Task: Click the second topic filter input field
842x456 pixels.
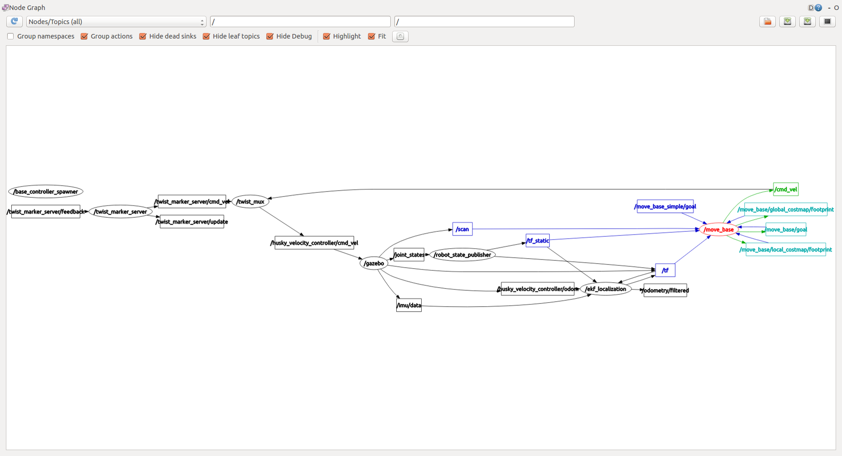Action: 484,21
